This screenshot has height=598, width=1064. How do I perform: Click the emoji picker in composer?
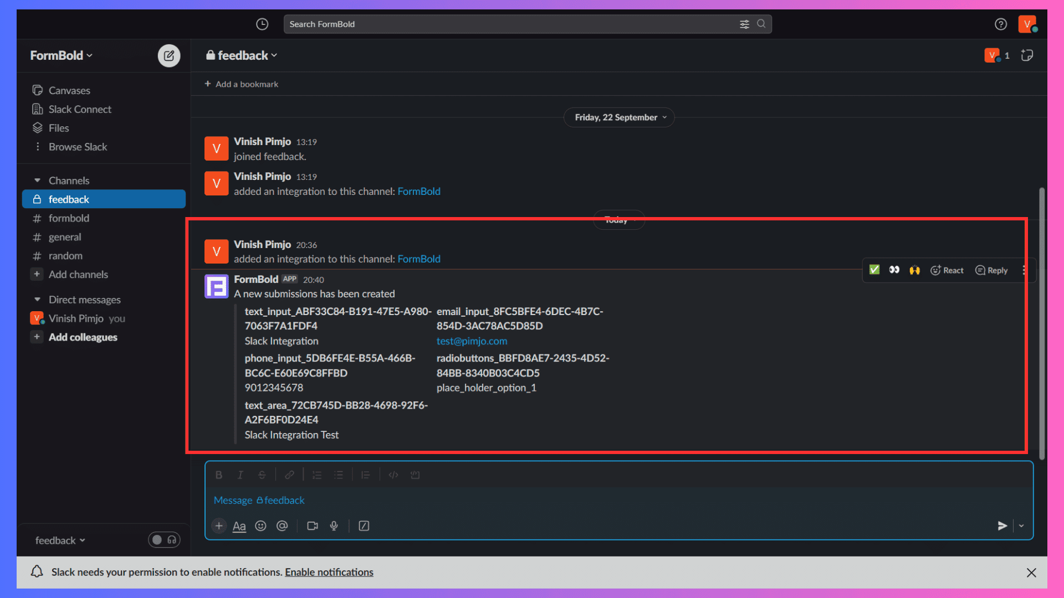point(260,526)
